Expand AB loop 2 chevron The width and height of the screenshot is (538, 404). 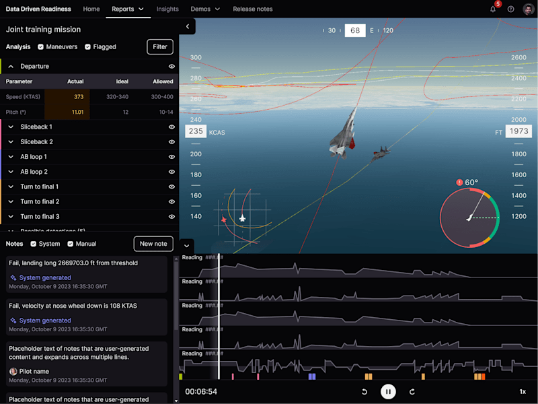(x=11, y=172)
